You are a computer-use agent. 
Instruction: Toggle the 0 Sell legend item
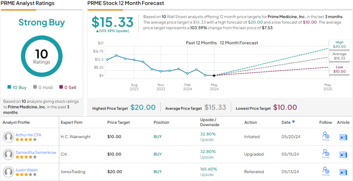pyautogui.click(x=68, y=88)
